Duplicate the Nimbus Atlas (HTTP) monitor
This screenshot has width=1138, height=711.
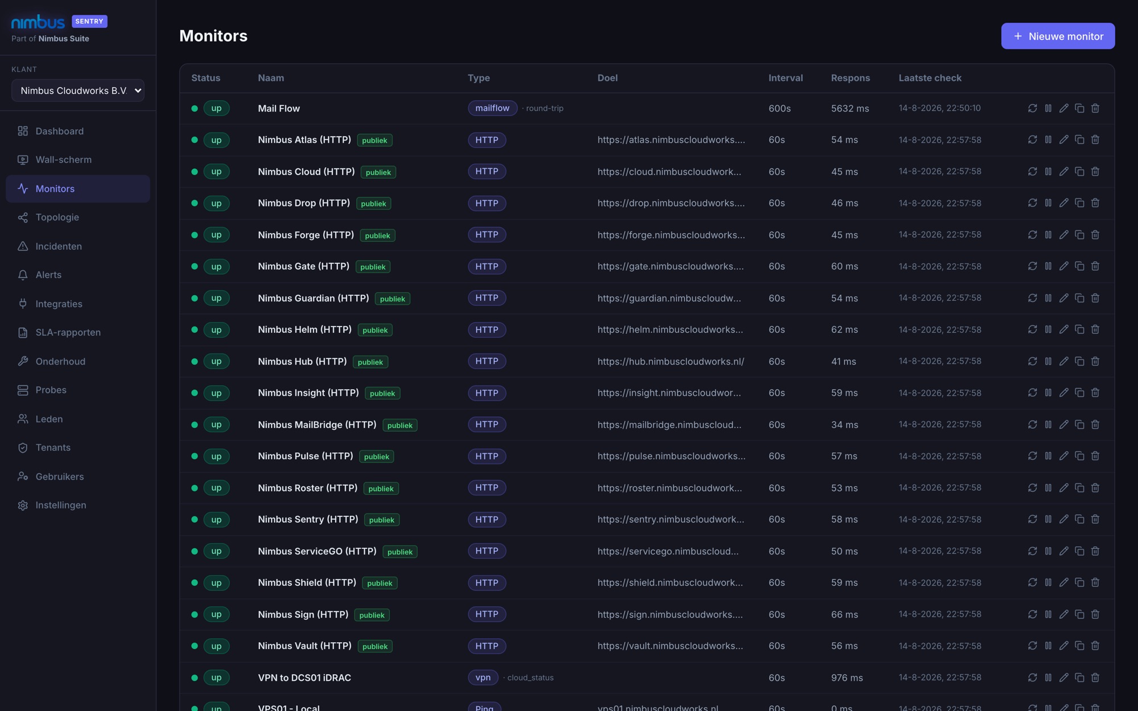pos(1079,140)
